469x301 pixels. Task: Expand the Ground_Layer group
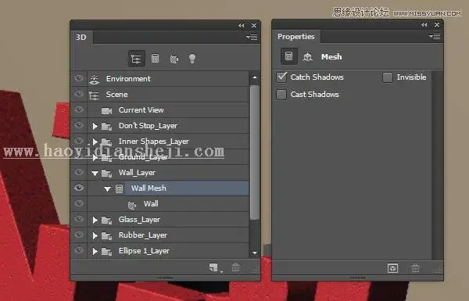pyautogui.click(x=95, y=157)
